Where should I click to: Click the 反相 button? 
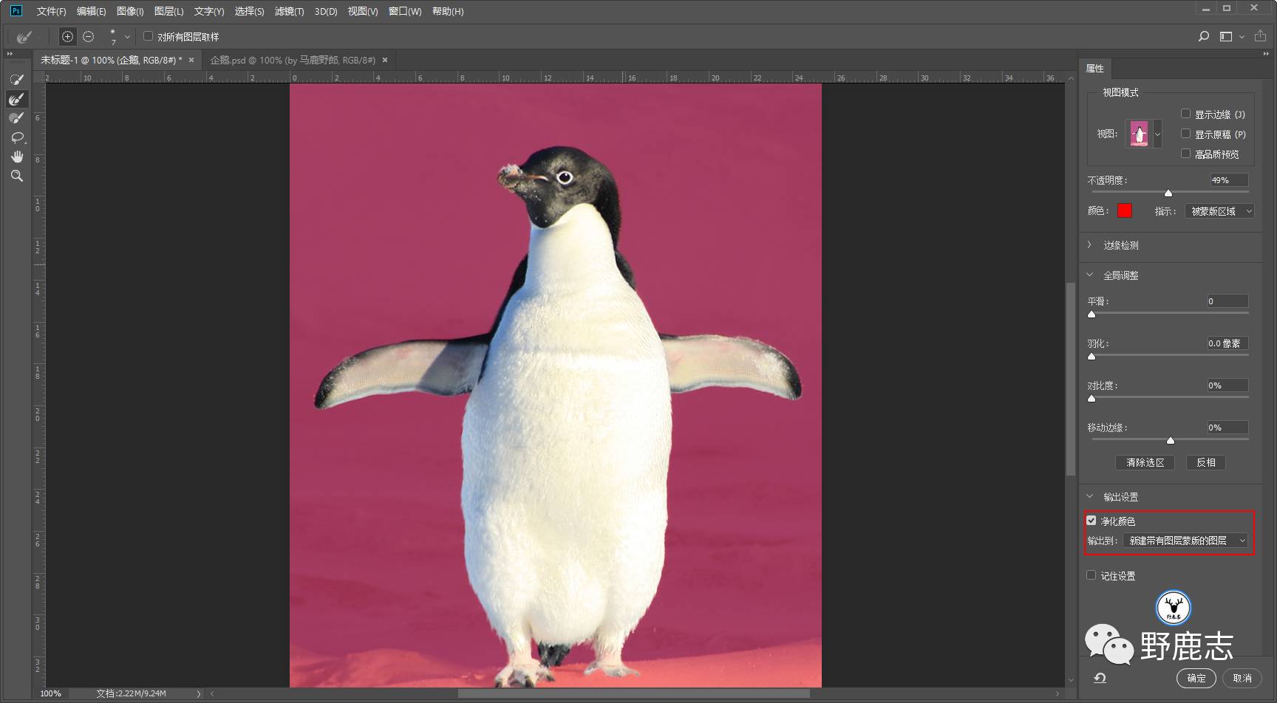pyautogui.click(x=1205, y=462)
